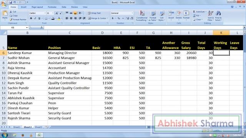Select the cell containing Sandeep Kumar

27,53
